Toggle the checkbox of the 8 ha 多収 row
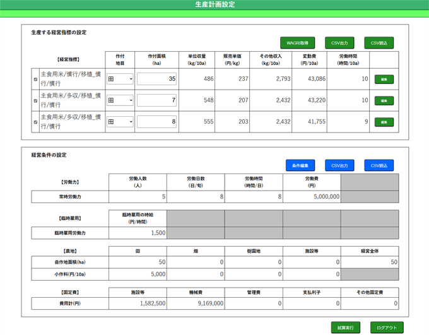Screen dimensions: 429x335 pos(35,122)
